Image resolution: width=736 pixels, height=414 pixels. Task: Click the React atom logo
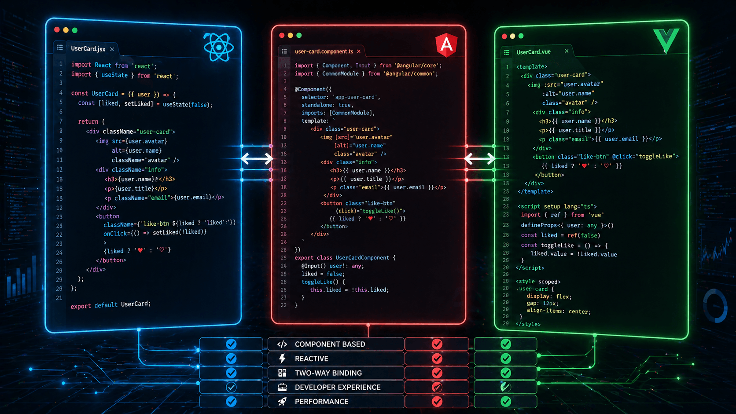click(218, 47)
